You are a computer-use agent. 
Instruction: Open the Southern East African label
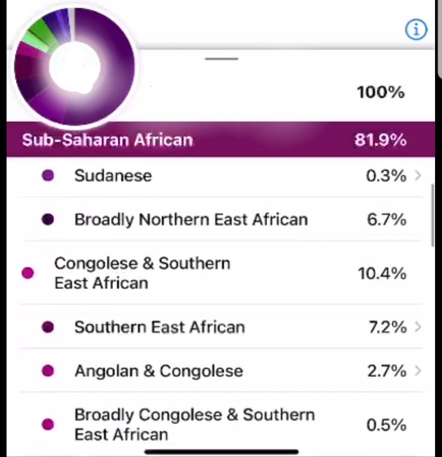point(160,327)
